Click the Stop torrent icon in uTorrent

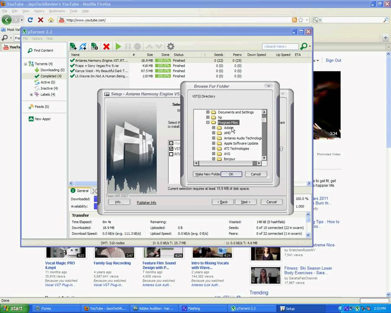pyautogui.click(x=137, y=47)
